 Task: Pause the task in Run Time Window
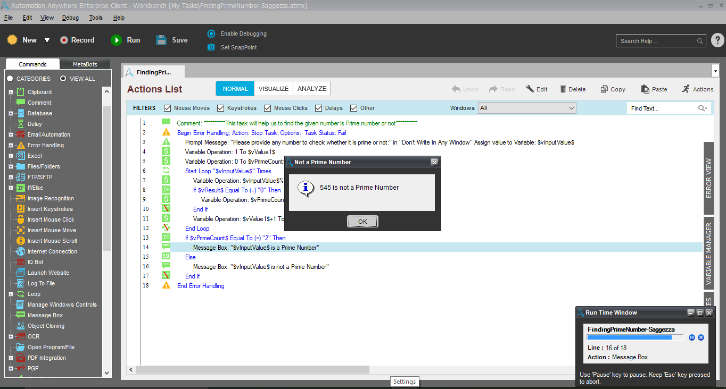[692, 337]
